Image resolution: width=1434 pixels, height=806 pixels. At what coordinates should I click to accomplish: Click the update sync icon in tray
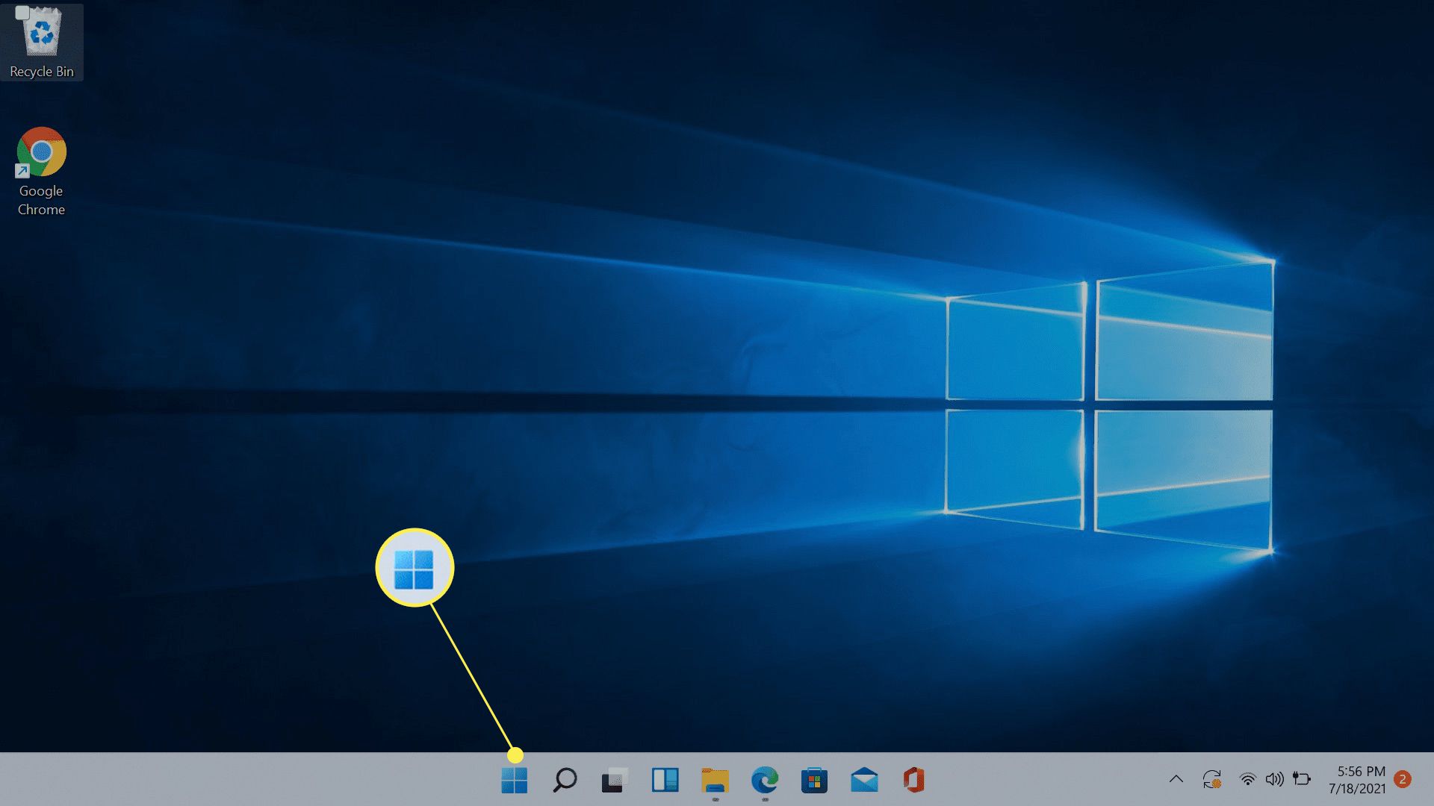[1212, 779]
